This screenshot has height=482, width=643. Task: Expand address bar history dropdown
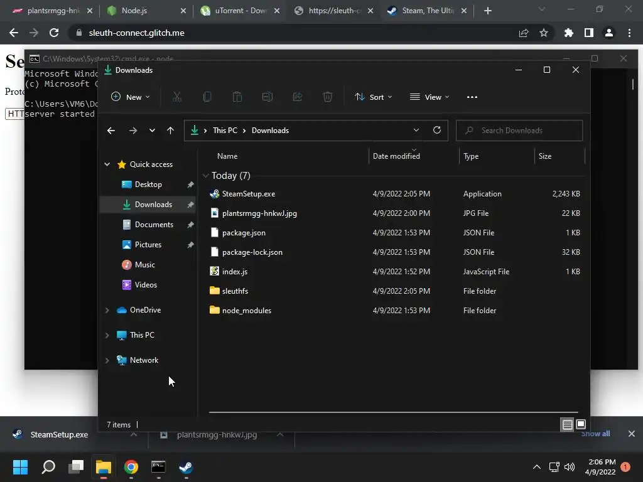pyautogui.click(x=416, y=130)
